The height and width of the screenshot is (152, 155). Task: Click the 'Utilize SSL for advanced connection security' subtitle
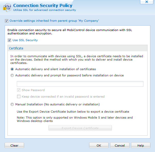(x=45, y=10)
